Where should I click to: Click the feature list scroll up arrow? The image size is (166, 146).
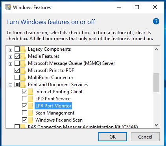click(156, 49)
